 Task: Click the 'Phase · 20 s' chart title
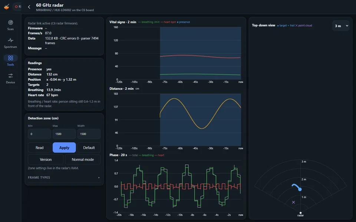click(x=118, y=155)
